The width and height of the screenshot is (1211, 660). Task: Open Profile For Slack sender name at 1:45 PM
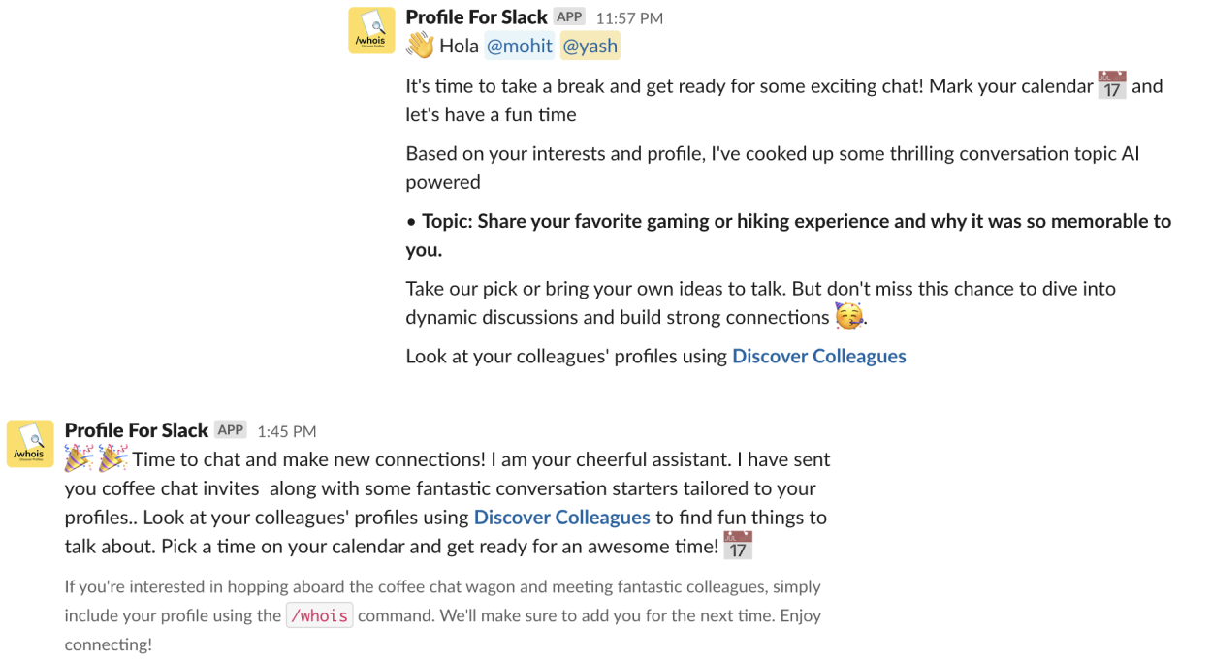(x=136, y=430)
